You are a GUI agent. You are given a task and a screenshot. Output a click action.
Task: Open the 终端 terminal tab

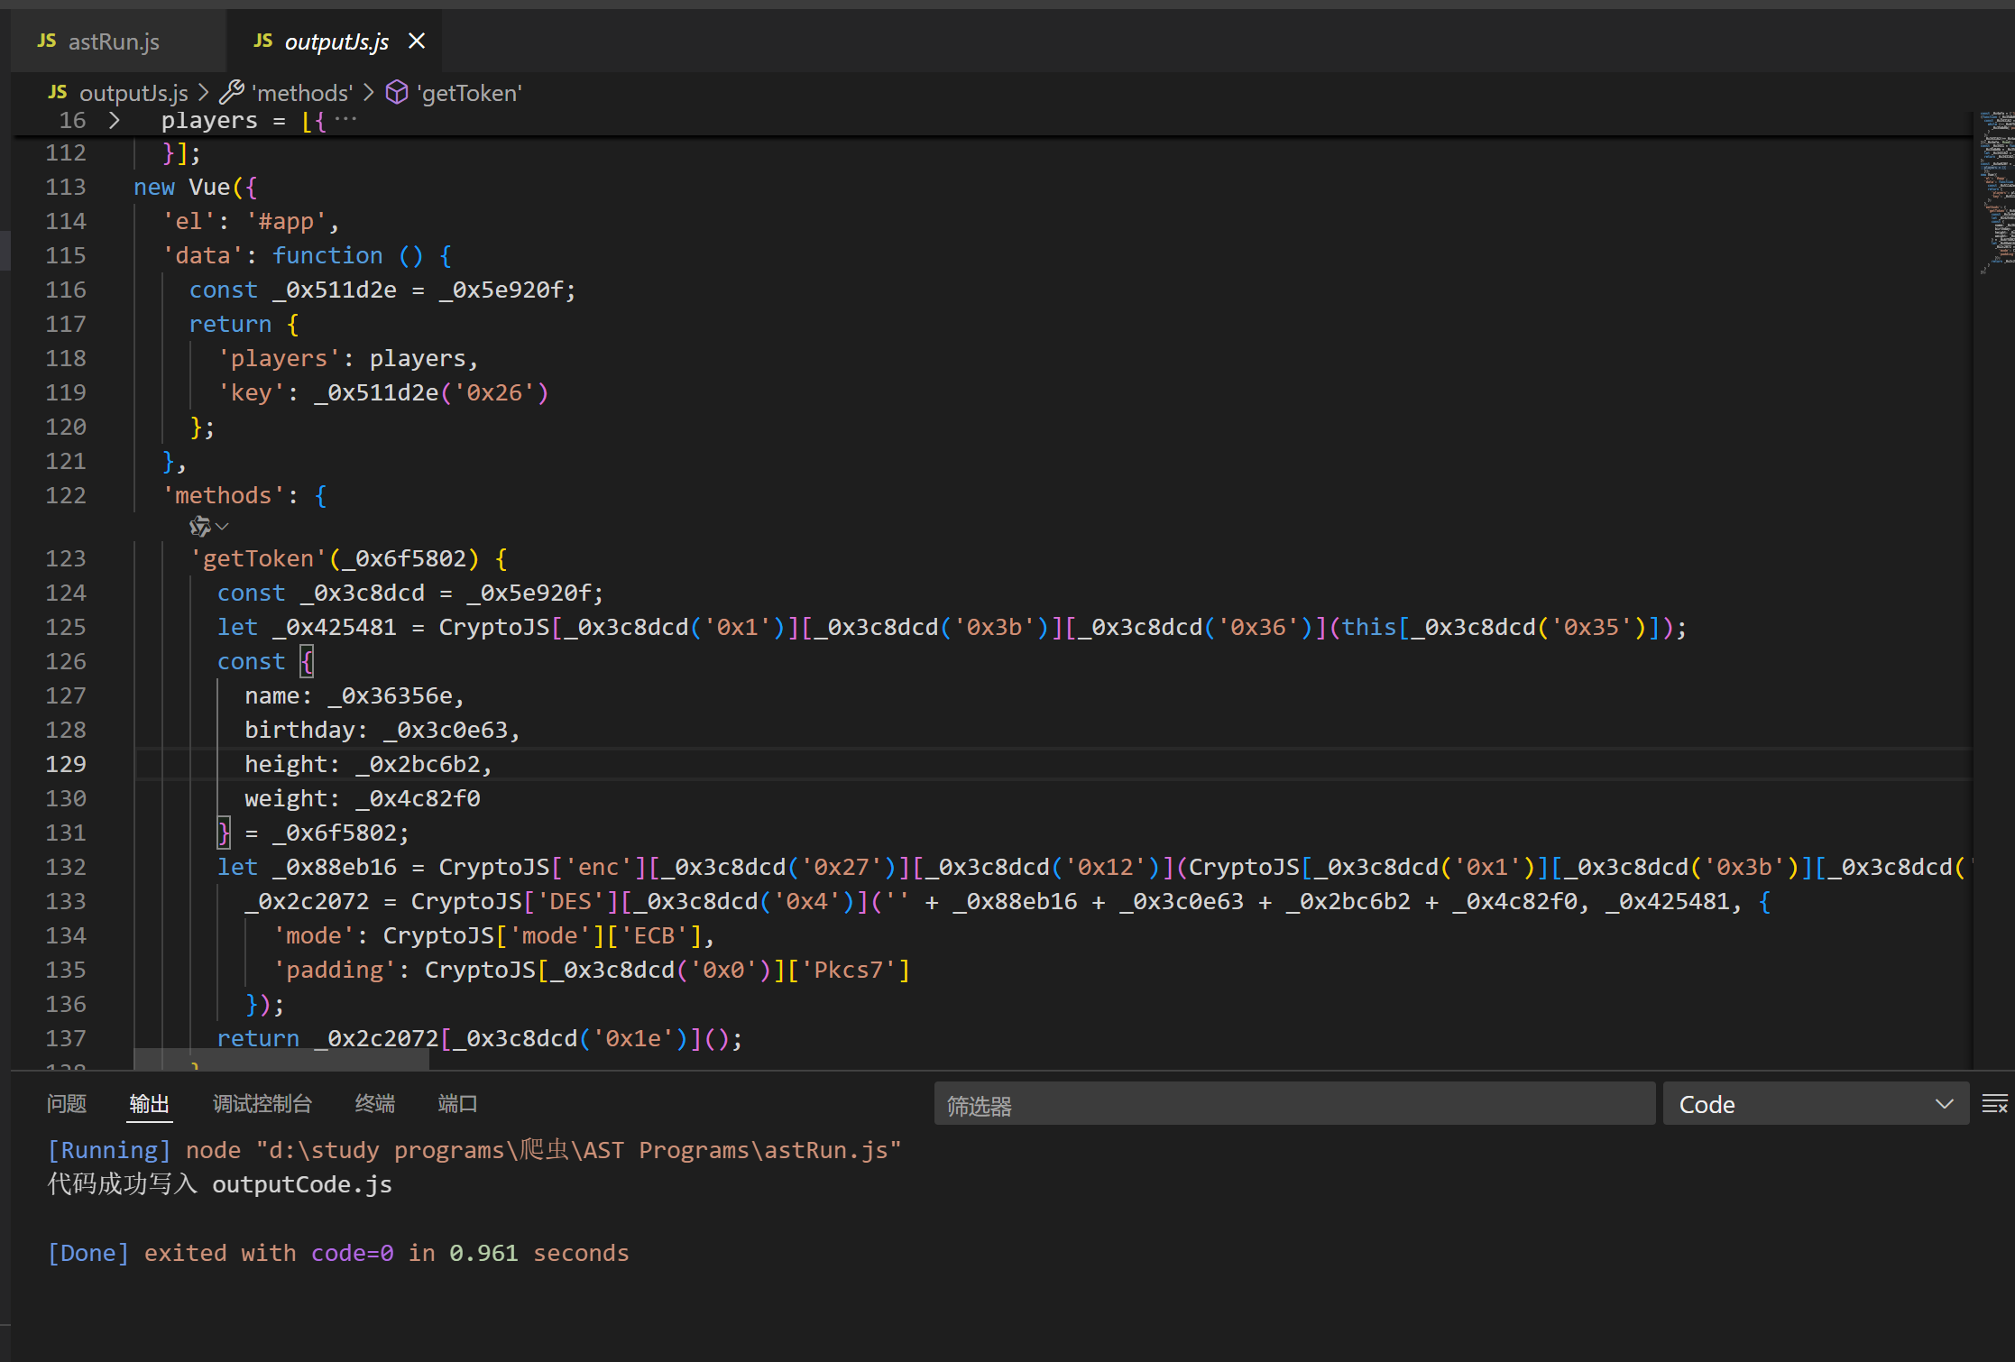tap(374, 1104)
